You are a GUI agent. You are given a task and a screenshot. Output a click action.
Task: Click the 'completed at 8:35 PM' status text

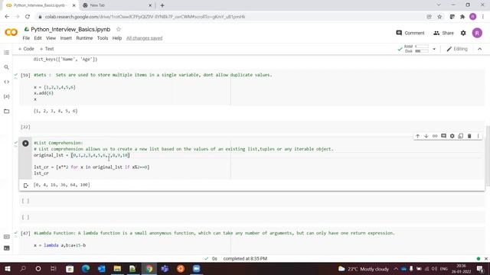(245, 259)
